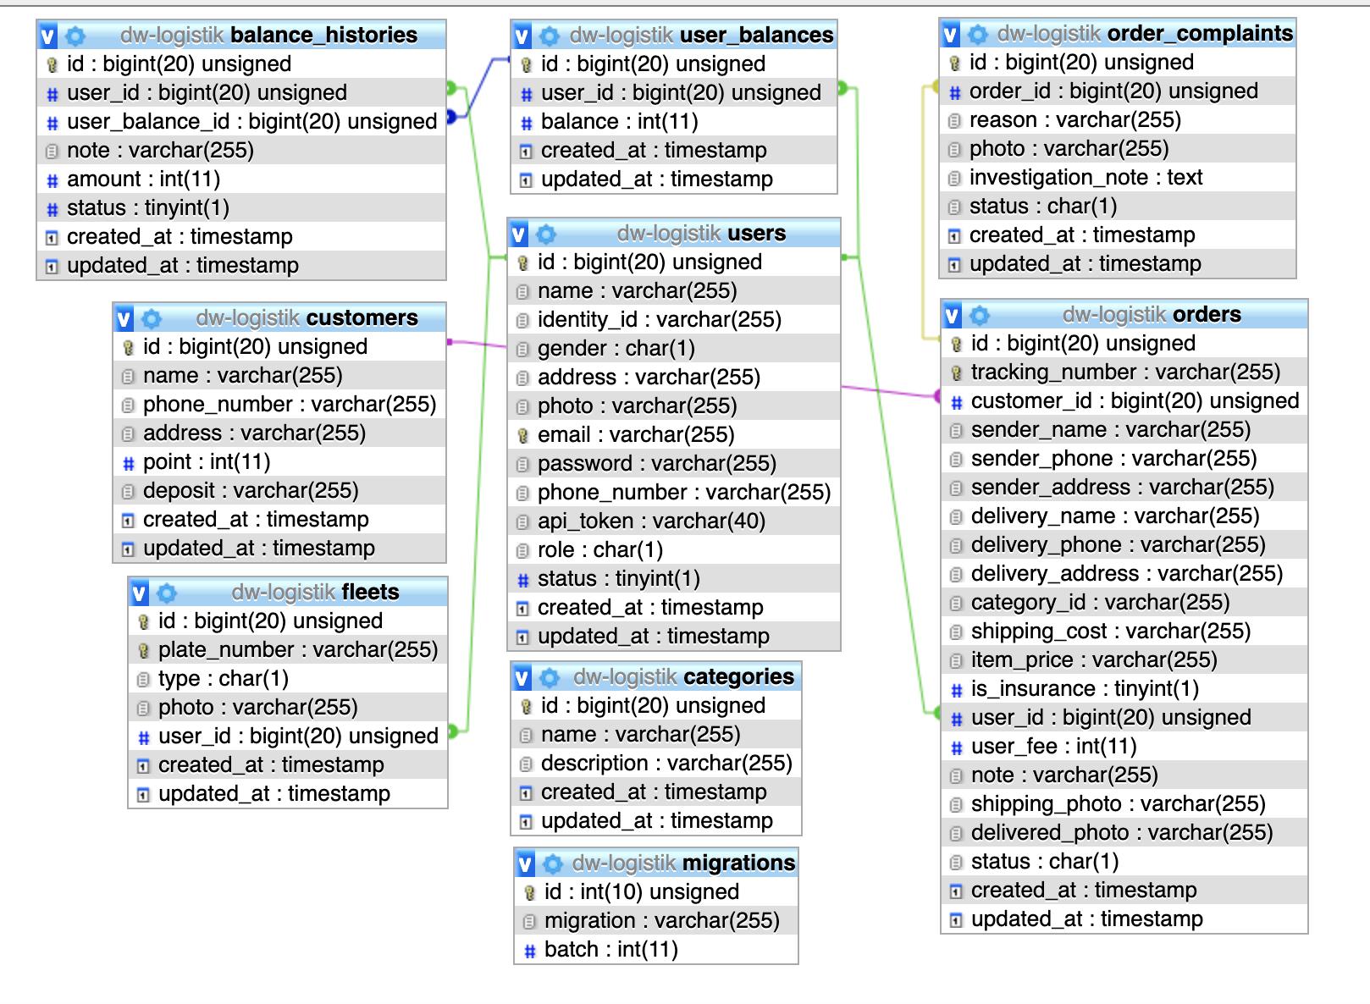Collapse the balance_histories table with V toggle
This screenshot has width=1370, height=1004.
(48, 36)
